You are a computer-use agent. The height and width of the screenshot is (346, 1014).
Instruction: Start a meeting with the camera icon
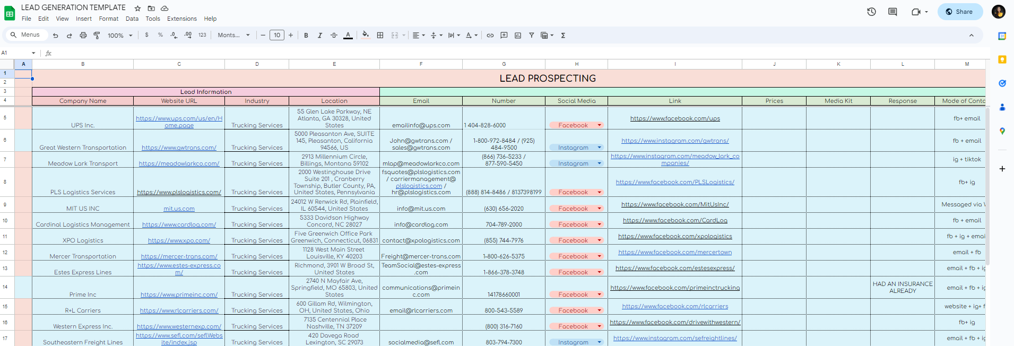pos(916,12)
